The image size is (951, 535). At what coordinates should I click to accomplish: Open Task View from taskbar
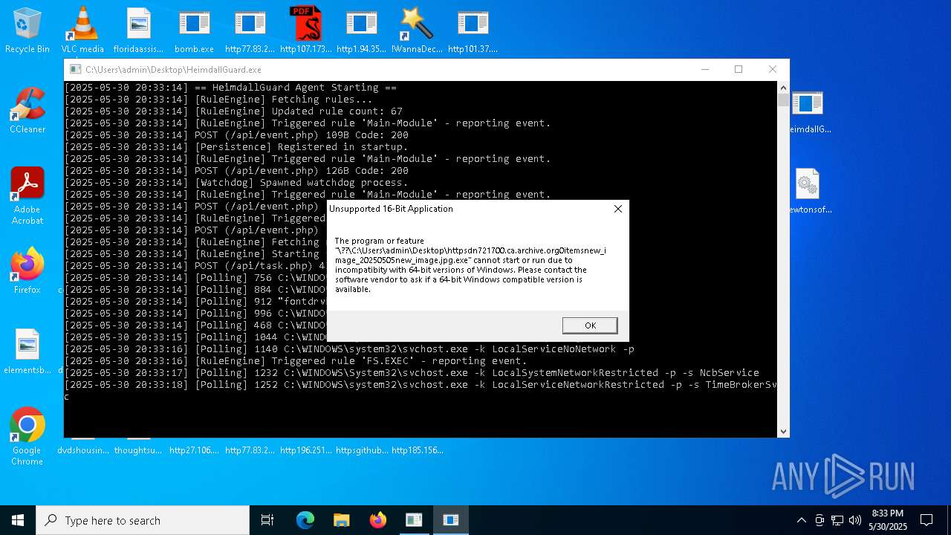(267, 520)
